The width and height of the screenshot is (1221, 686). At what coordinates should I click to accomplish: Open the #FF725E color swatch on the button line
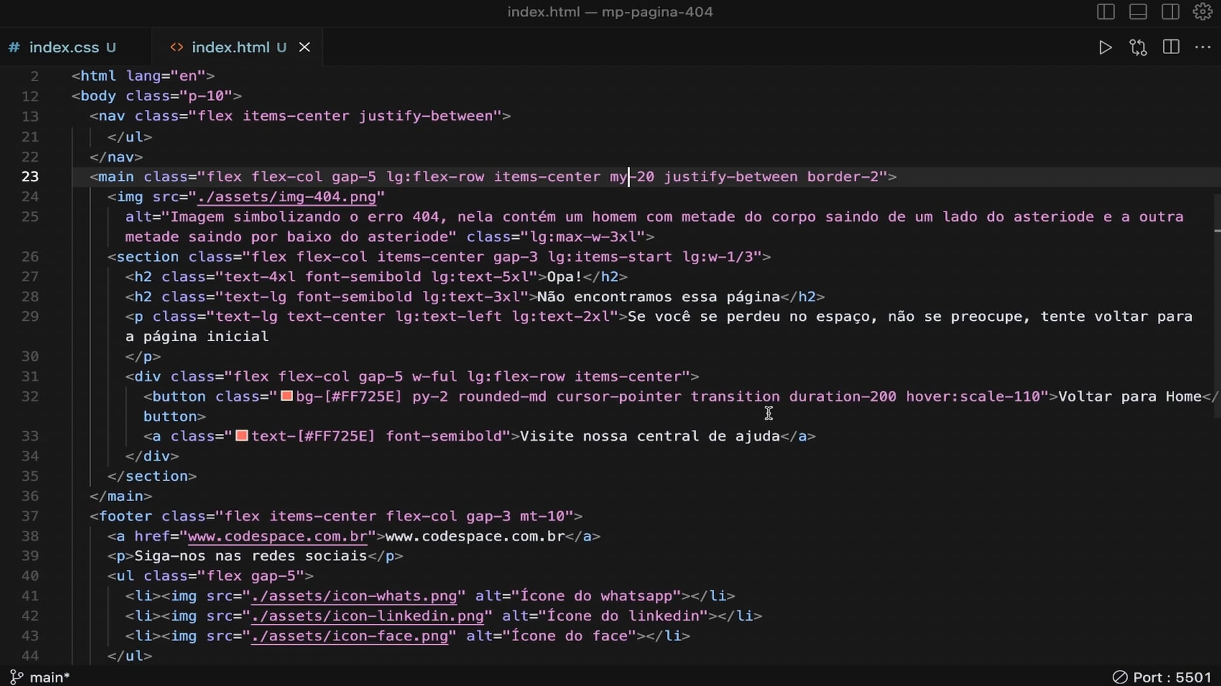[287, 396]
